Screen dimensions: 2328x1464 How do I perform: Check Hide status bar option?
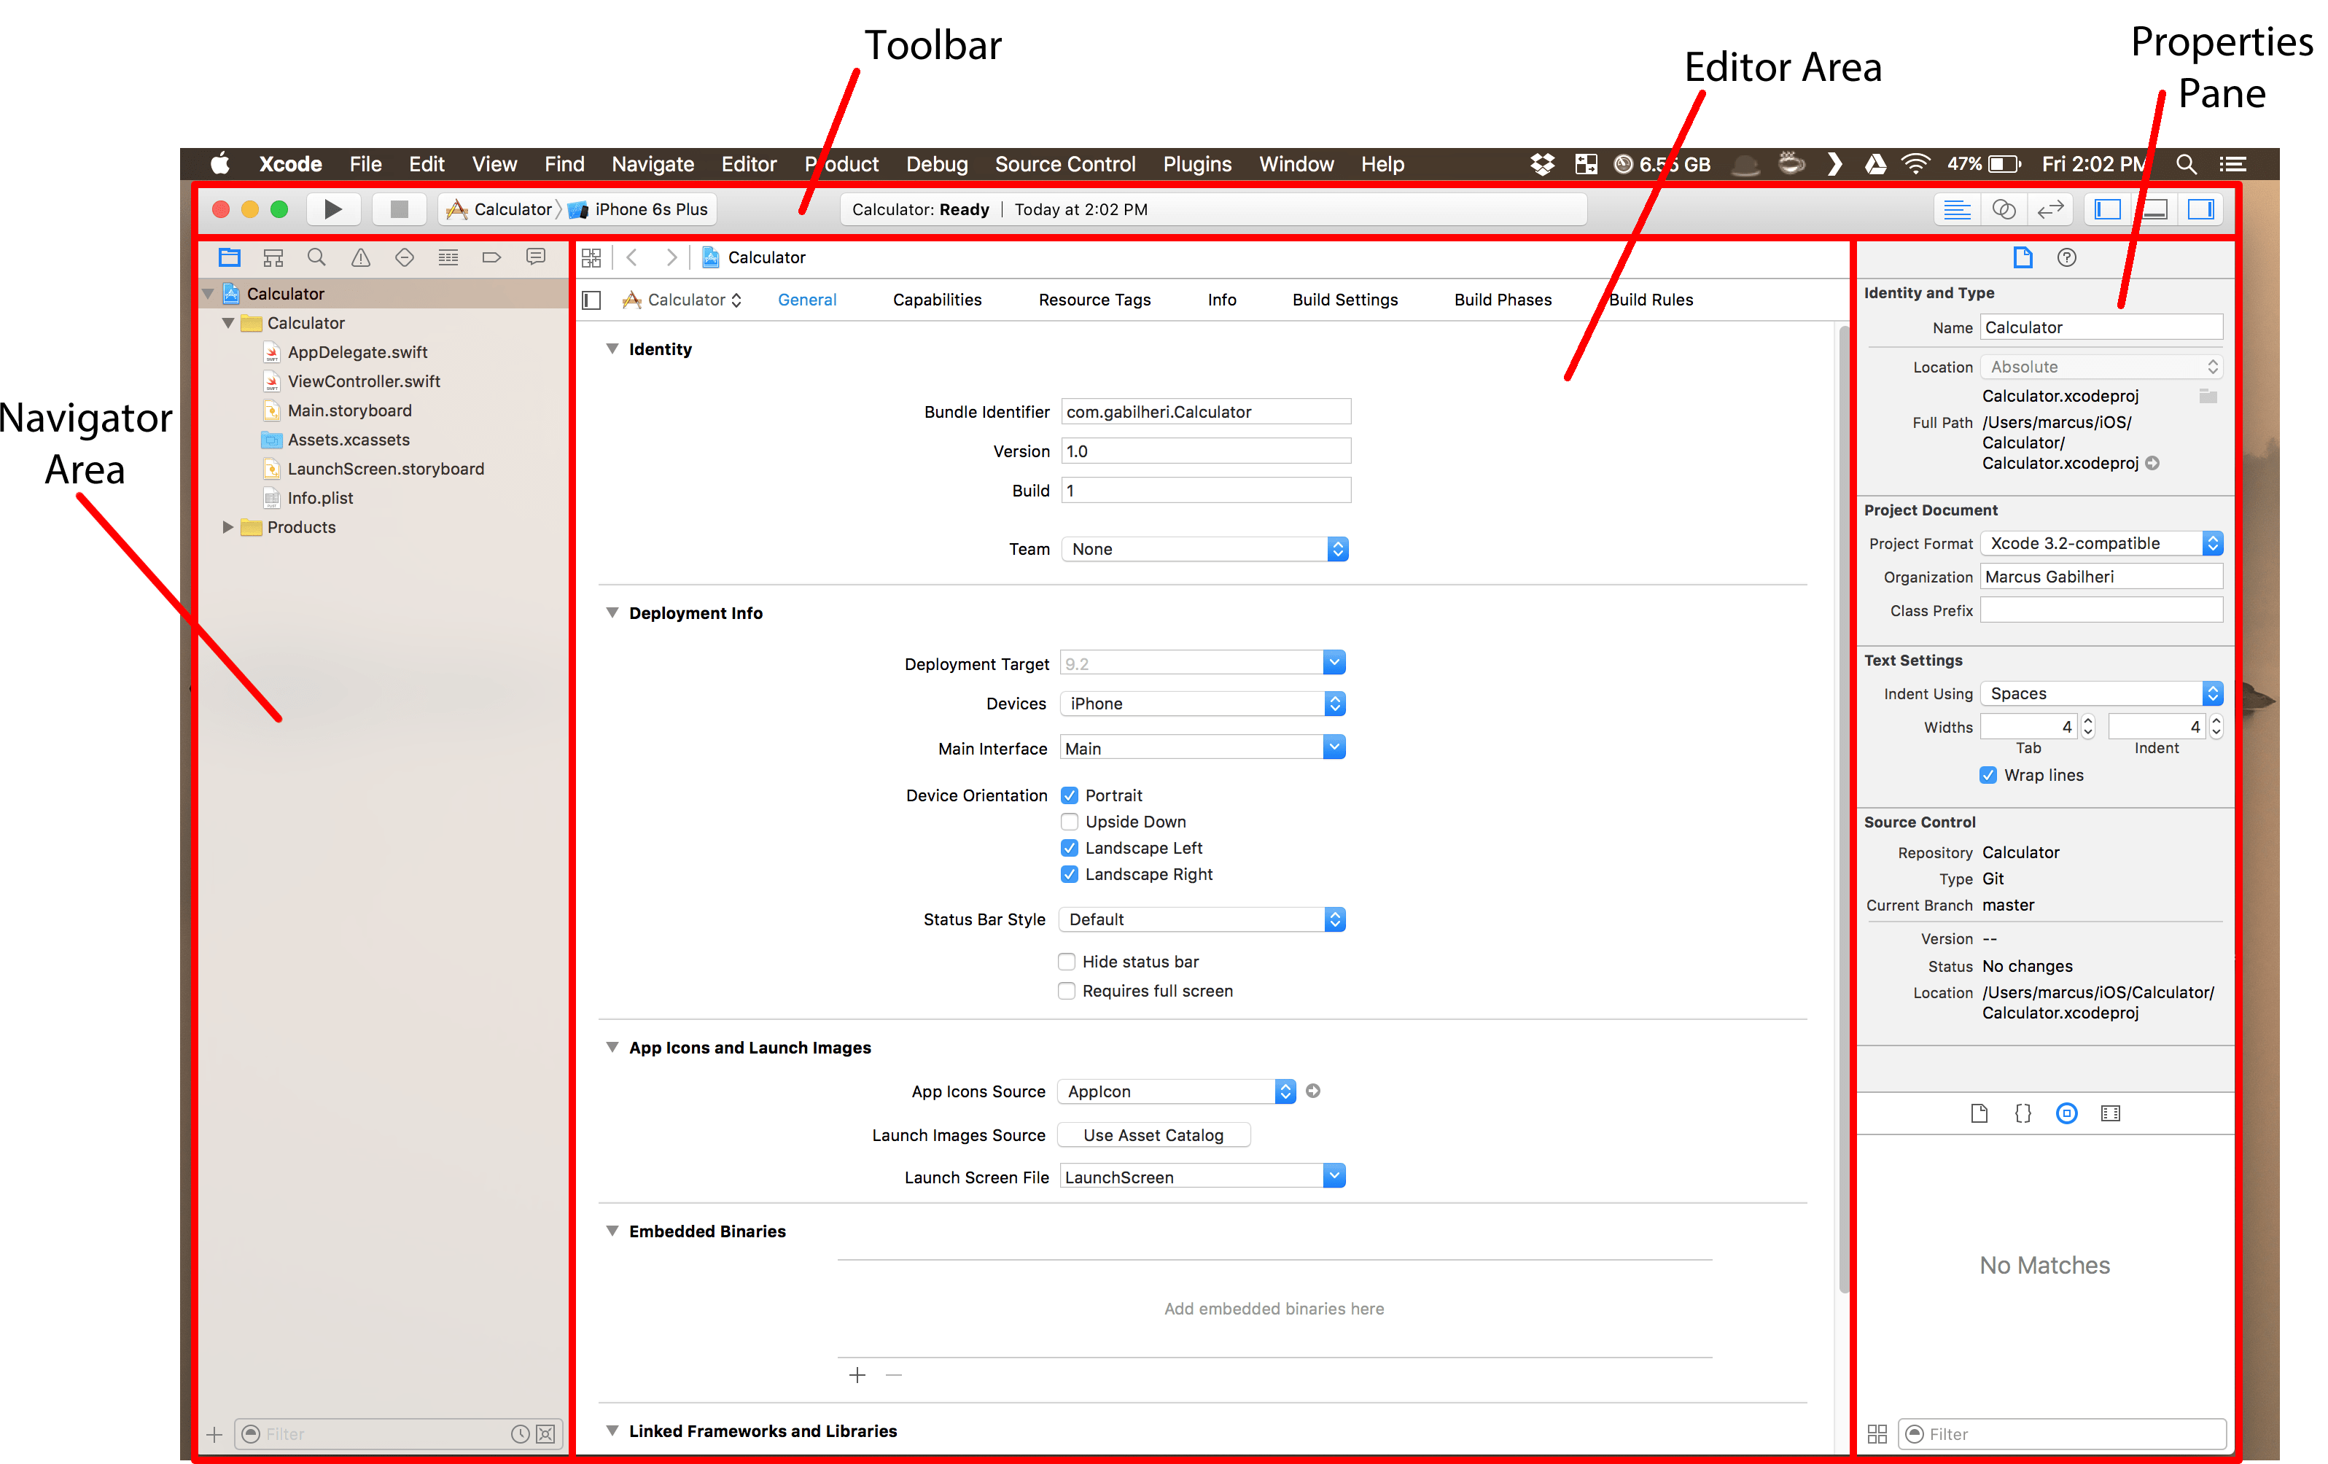(x=1067, y=961)
